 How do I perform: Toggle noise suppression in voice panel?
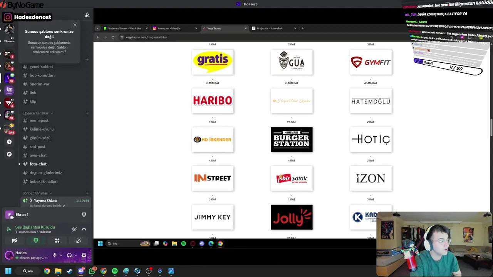tap(75, 229)
